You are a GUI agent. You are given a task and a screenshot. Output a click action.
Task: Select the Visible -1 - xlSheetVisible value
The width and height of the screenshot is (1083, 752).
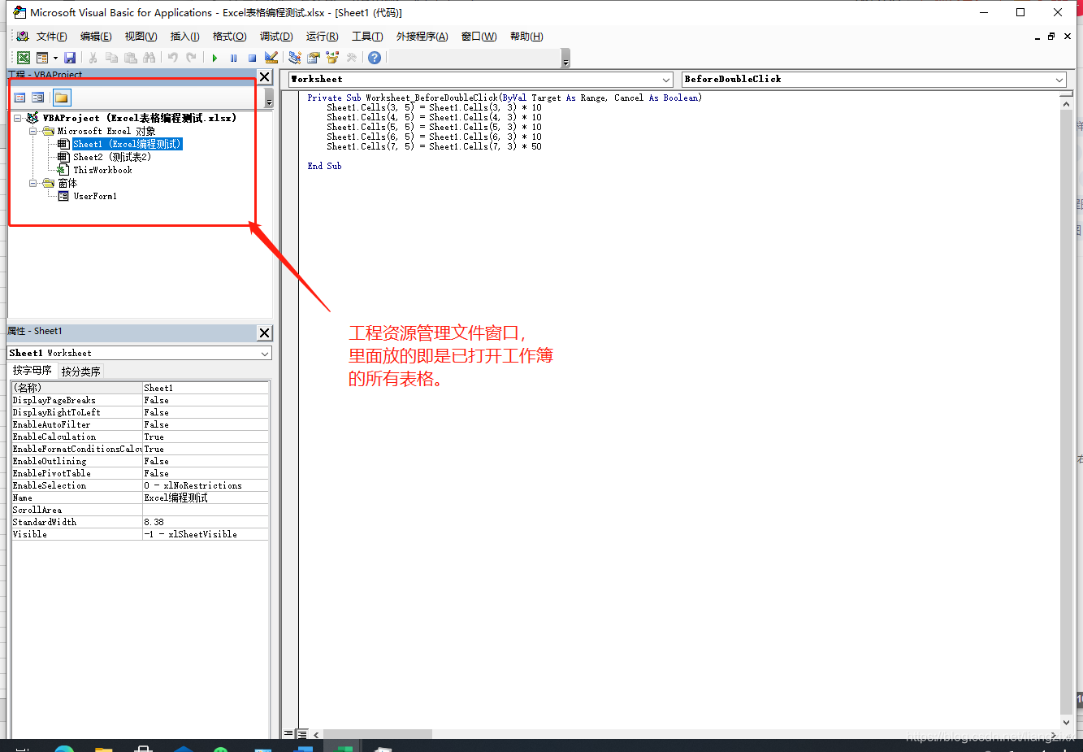[206, 534]
